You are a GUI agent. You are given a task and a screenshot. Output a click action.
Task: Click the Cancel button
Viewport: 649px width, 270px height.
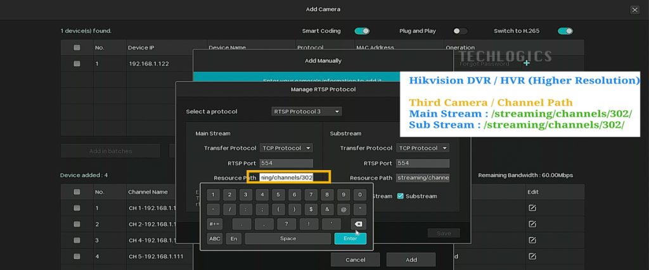(x=355, y=260)
